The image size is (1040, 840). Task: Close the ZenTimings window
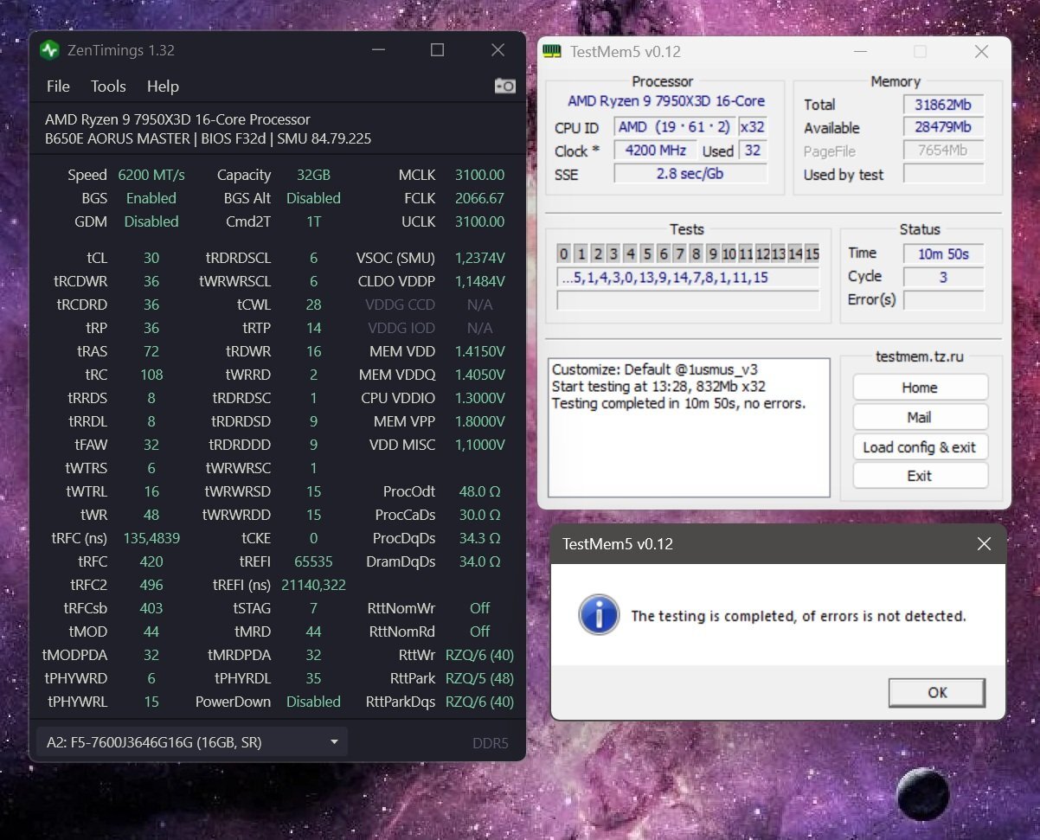pos(498,50)
